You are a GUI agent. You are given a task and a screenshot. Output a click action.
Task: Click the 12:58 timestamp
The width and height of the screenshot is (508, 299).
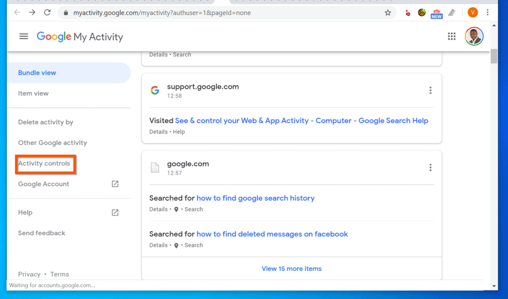coord(174,96)
